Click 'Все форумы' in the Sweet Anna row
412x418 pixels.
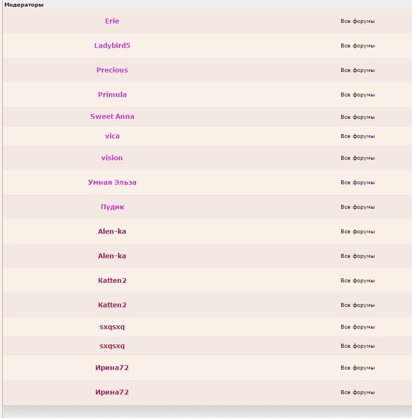358,117
